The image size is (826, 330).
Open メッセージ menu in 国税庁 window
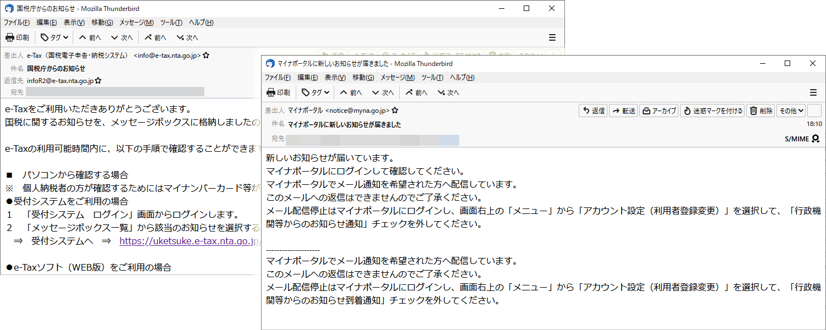tap(137, 23)
